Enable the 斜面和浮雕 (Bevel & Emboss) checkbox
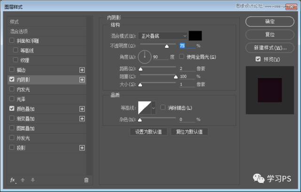This screenshot has width=301, height=192. [12, 41]
